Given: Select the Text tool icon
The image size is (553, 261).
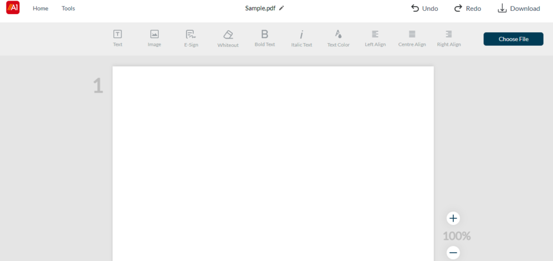Looking at the screenshot, I should coord(117,35).
